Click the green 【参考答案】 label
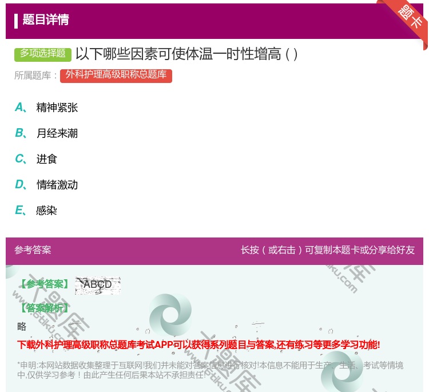 (43, 284)
